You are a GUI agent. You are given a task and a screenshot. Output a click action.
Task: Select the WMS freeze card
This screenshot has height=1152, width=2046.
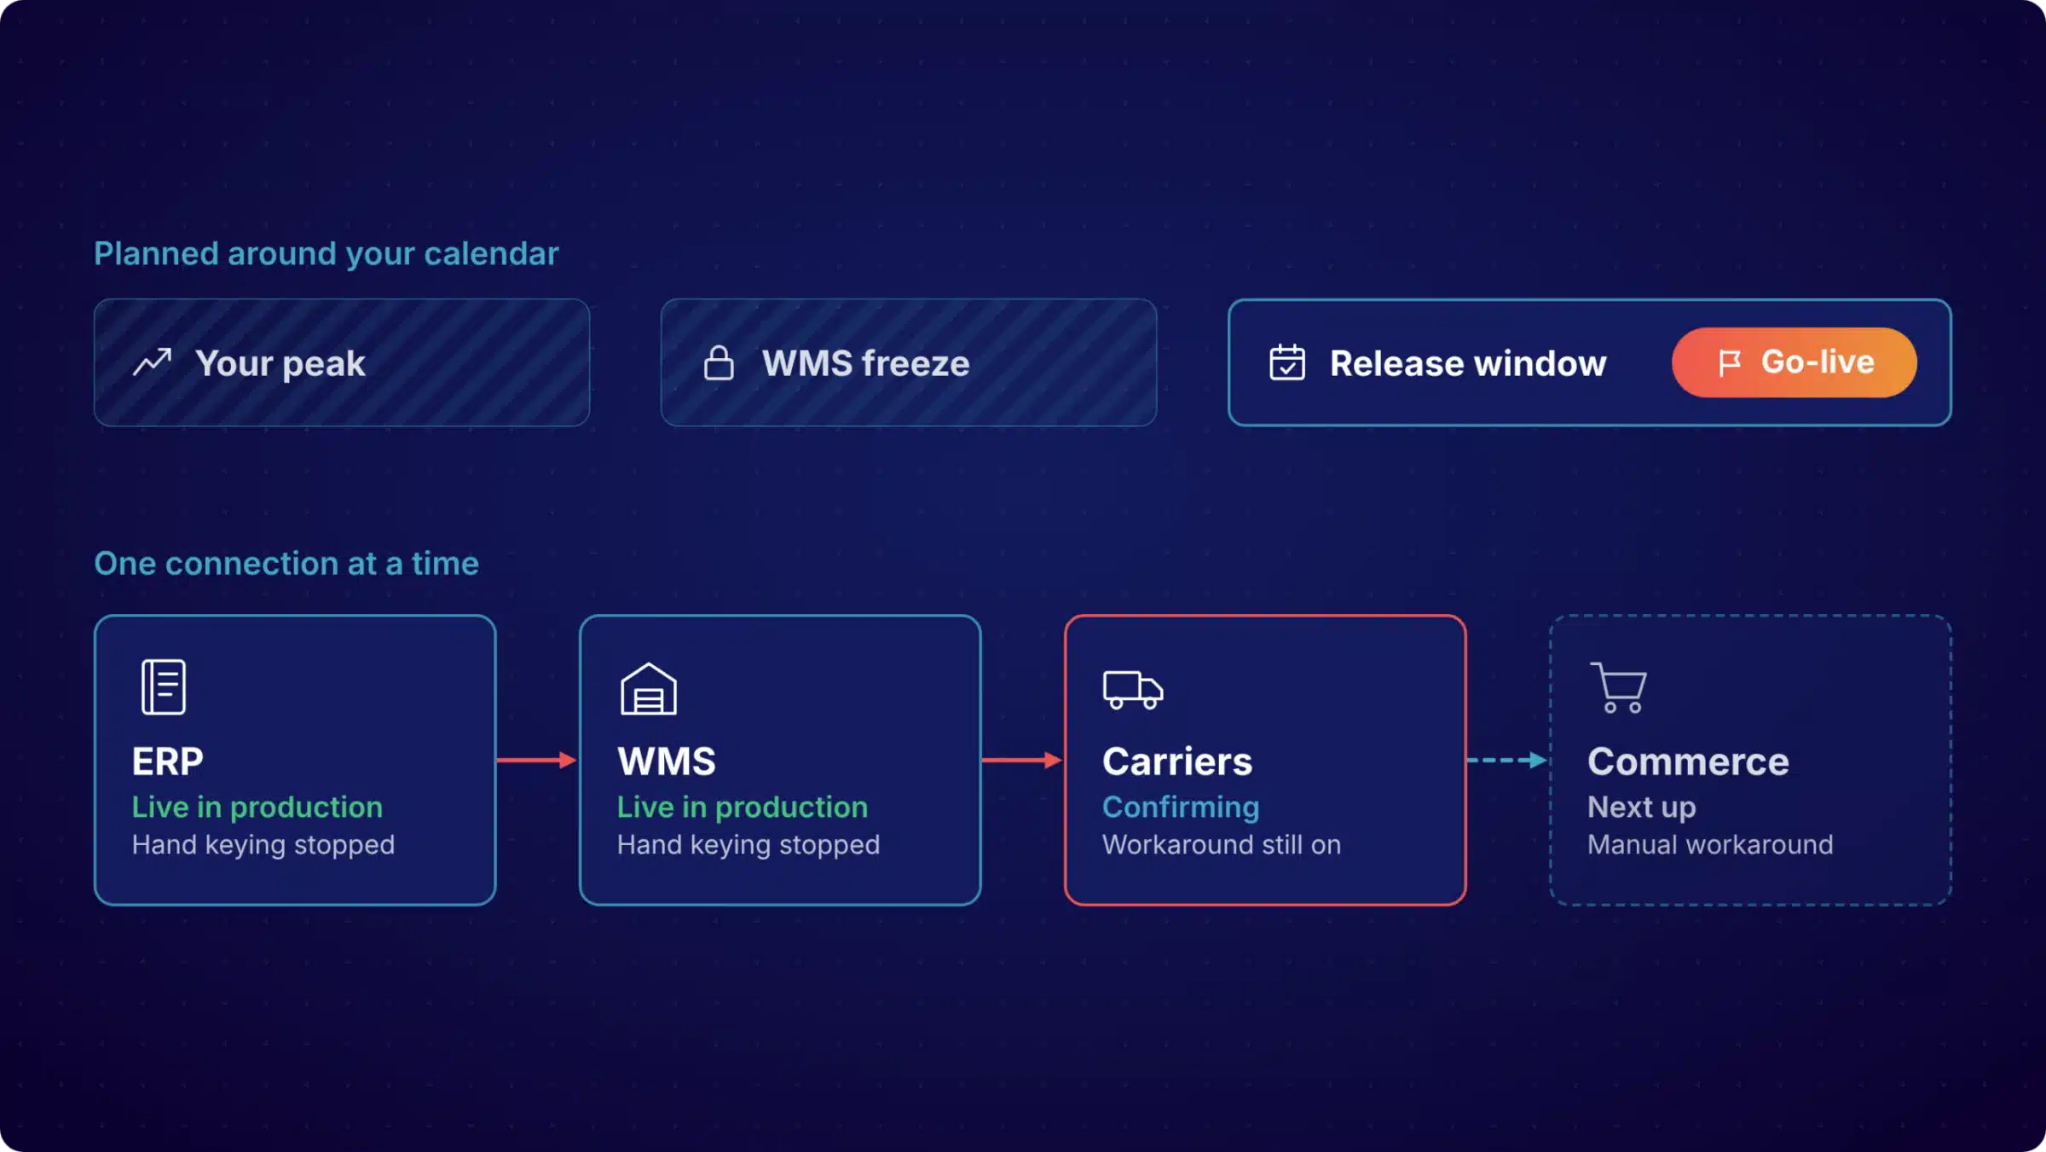click(x=909, y=362)
